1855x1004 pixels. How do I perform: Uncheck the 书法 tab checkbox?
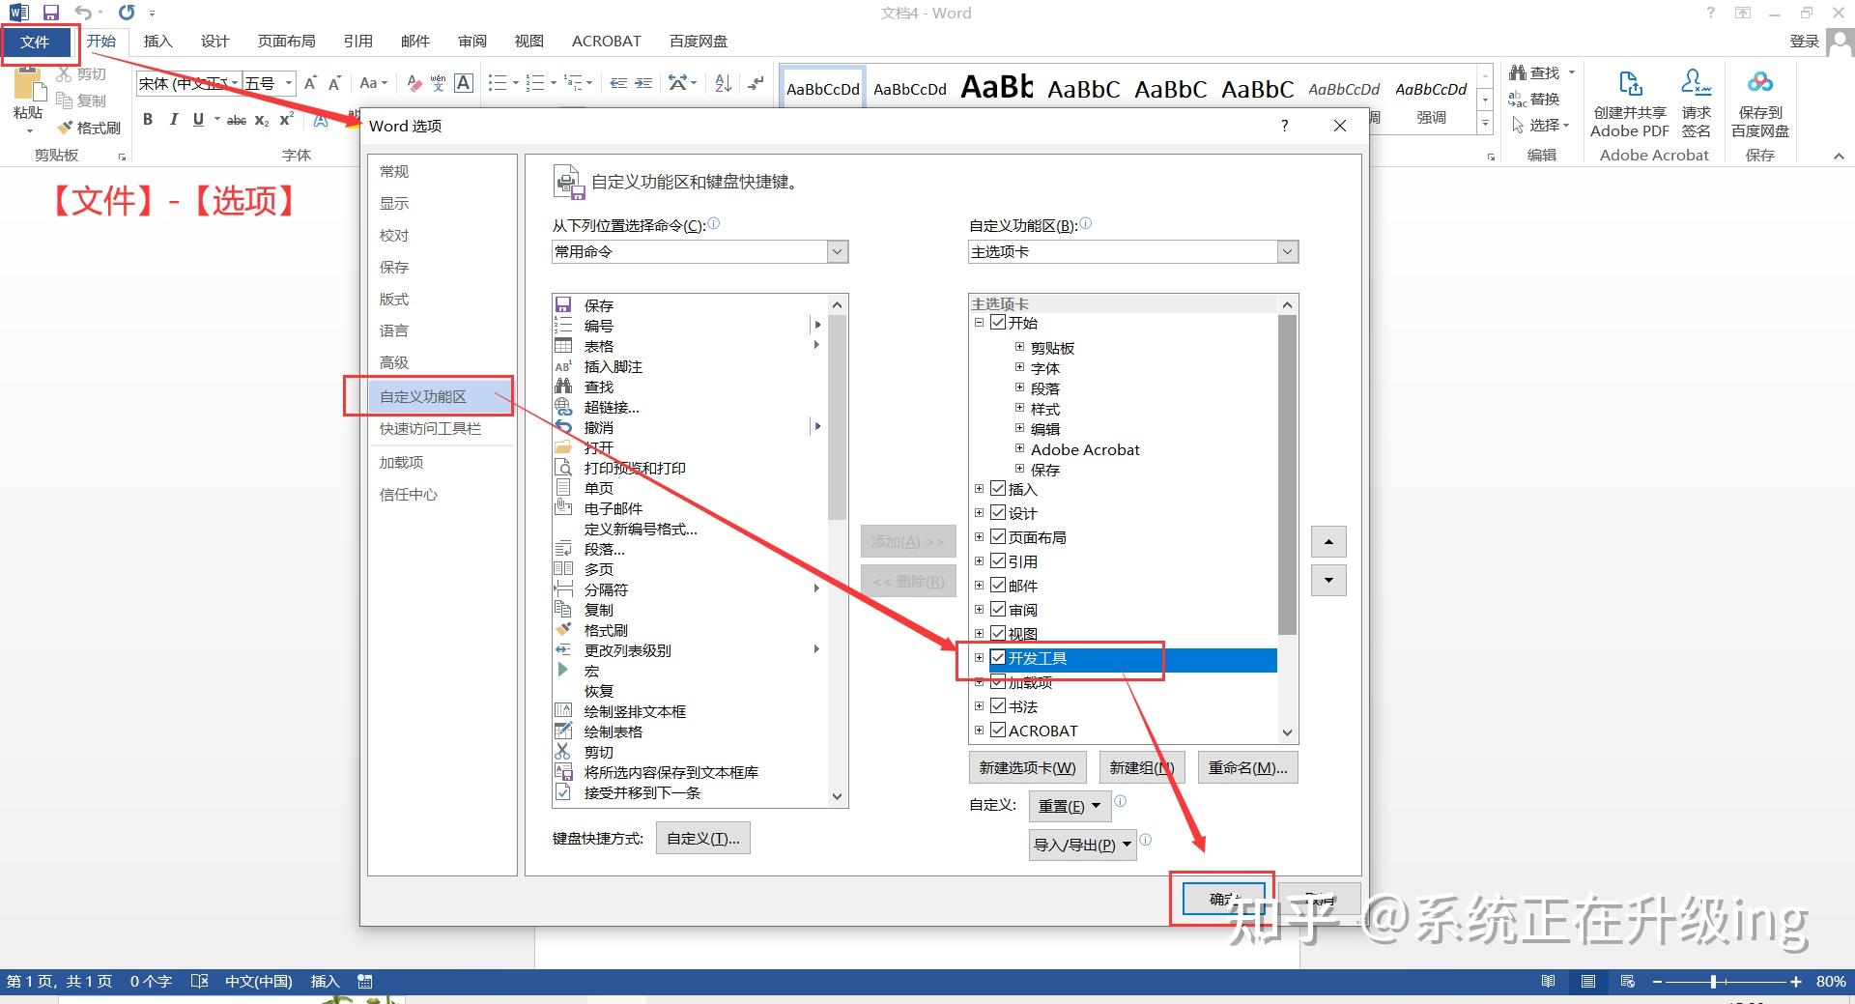[x=998, y=706]
